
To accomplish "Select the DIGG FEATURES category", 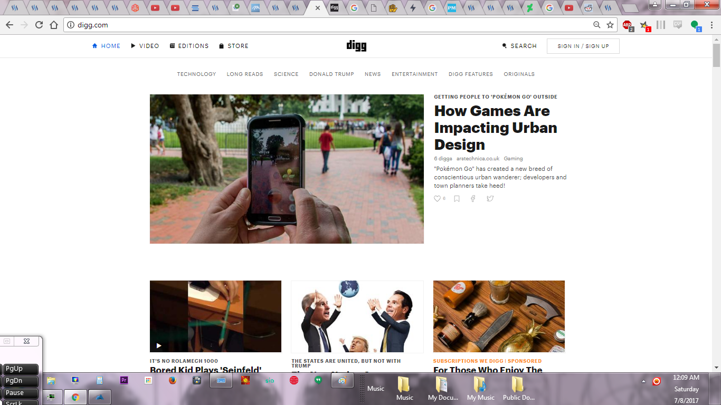I will click(471, 74).
